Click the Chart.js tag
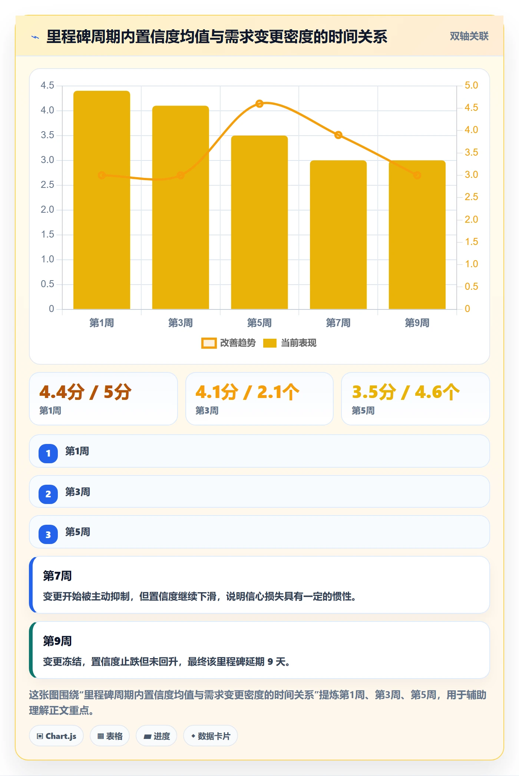Screen dimensions: 519x776 point(56,736)
